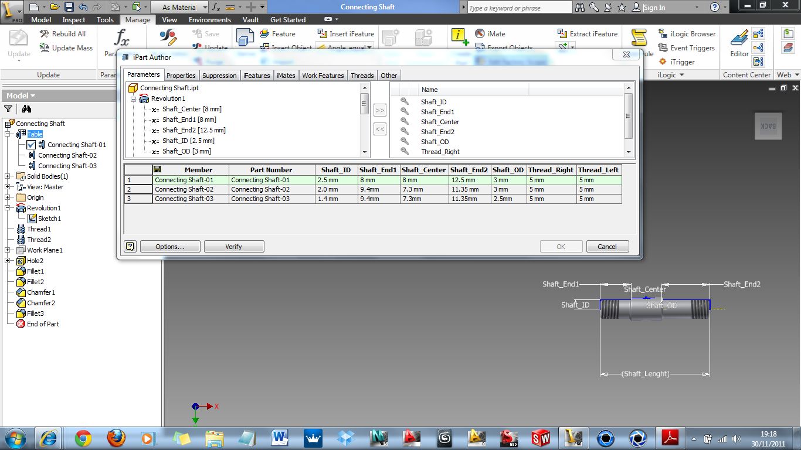The height and width of the screenshot is (450, 801).
Task: Collapse the Revolution1 node in model browser
Action: [x=8, y=208]
